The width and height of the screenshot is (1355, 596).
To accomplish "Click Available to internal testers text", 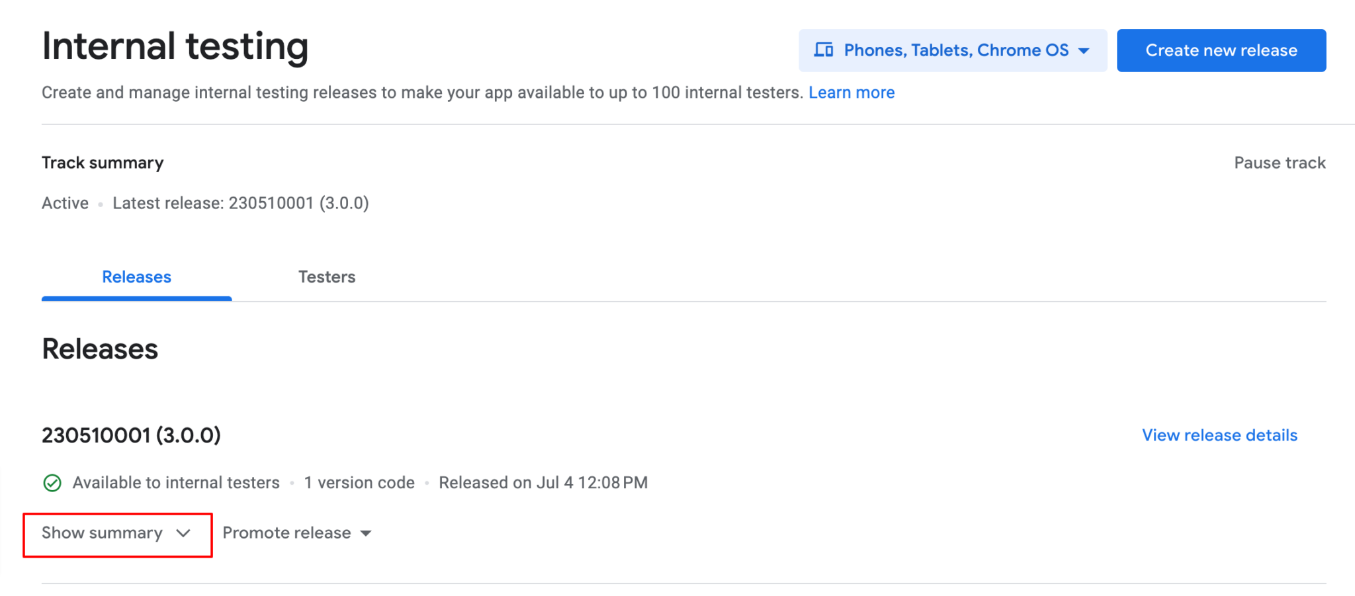I will pyautogui.click(x=176, y=483).
